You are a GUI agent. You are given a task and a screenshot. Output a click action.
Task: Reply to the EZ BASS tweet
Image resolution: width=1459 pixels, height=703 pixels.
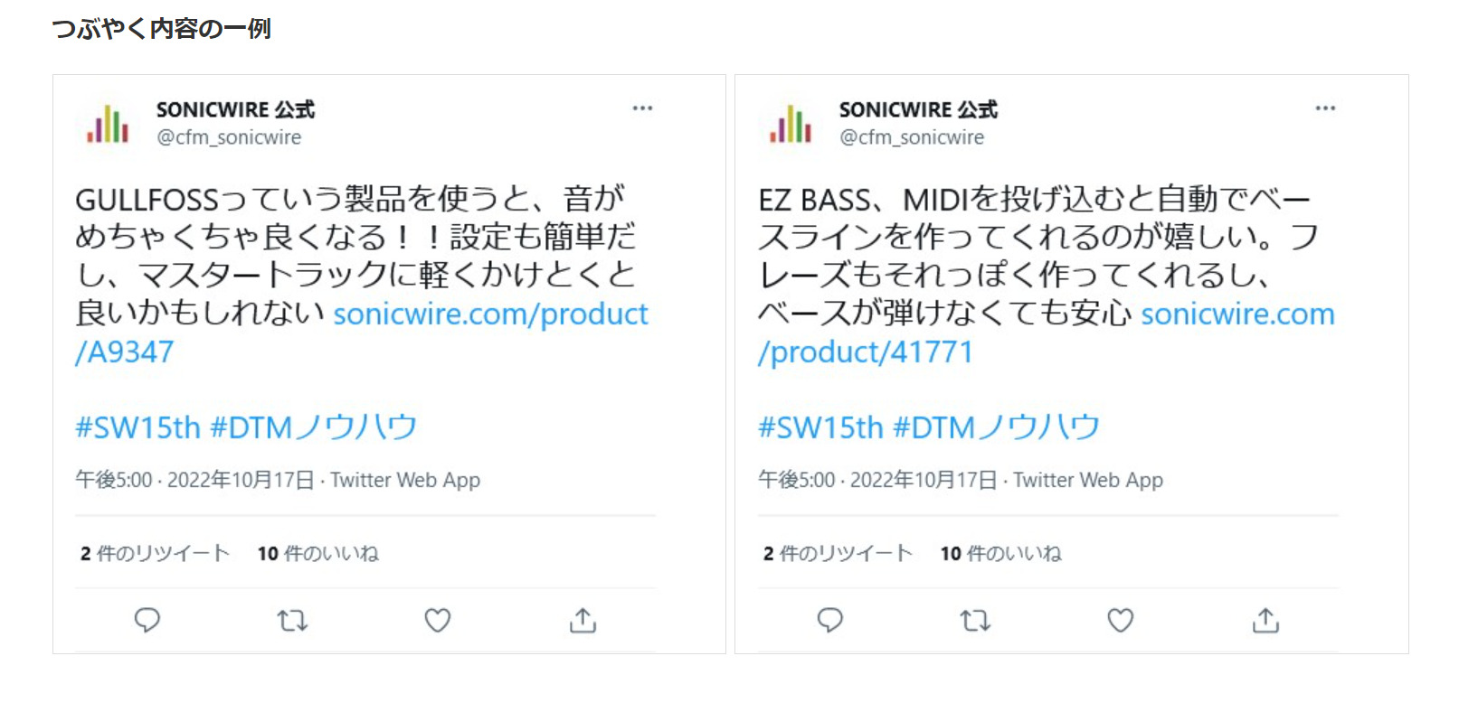(829, 620)
